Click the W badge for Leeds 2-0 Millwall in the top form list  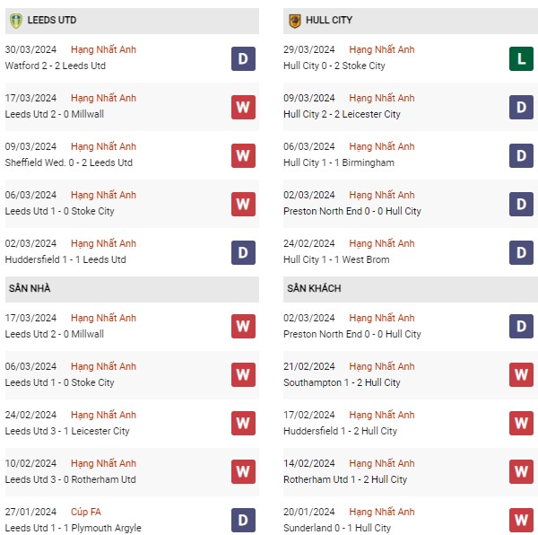click(243, 107)
